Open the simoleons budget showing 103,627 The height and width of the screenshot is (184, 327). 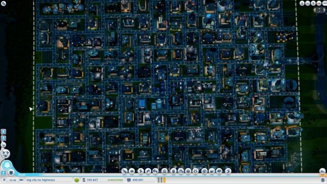[90, 180]
